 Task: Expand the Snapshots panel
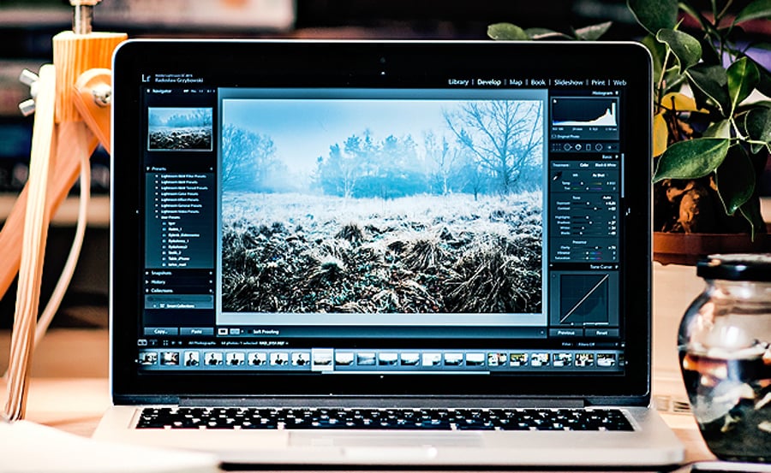tap(157, 273)
